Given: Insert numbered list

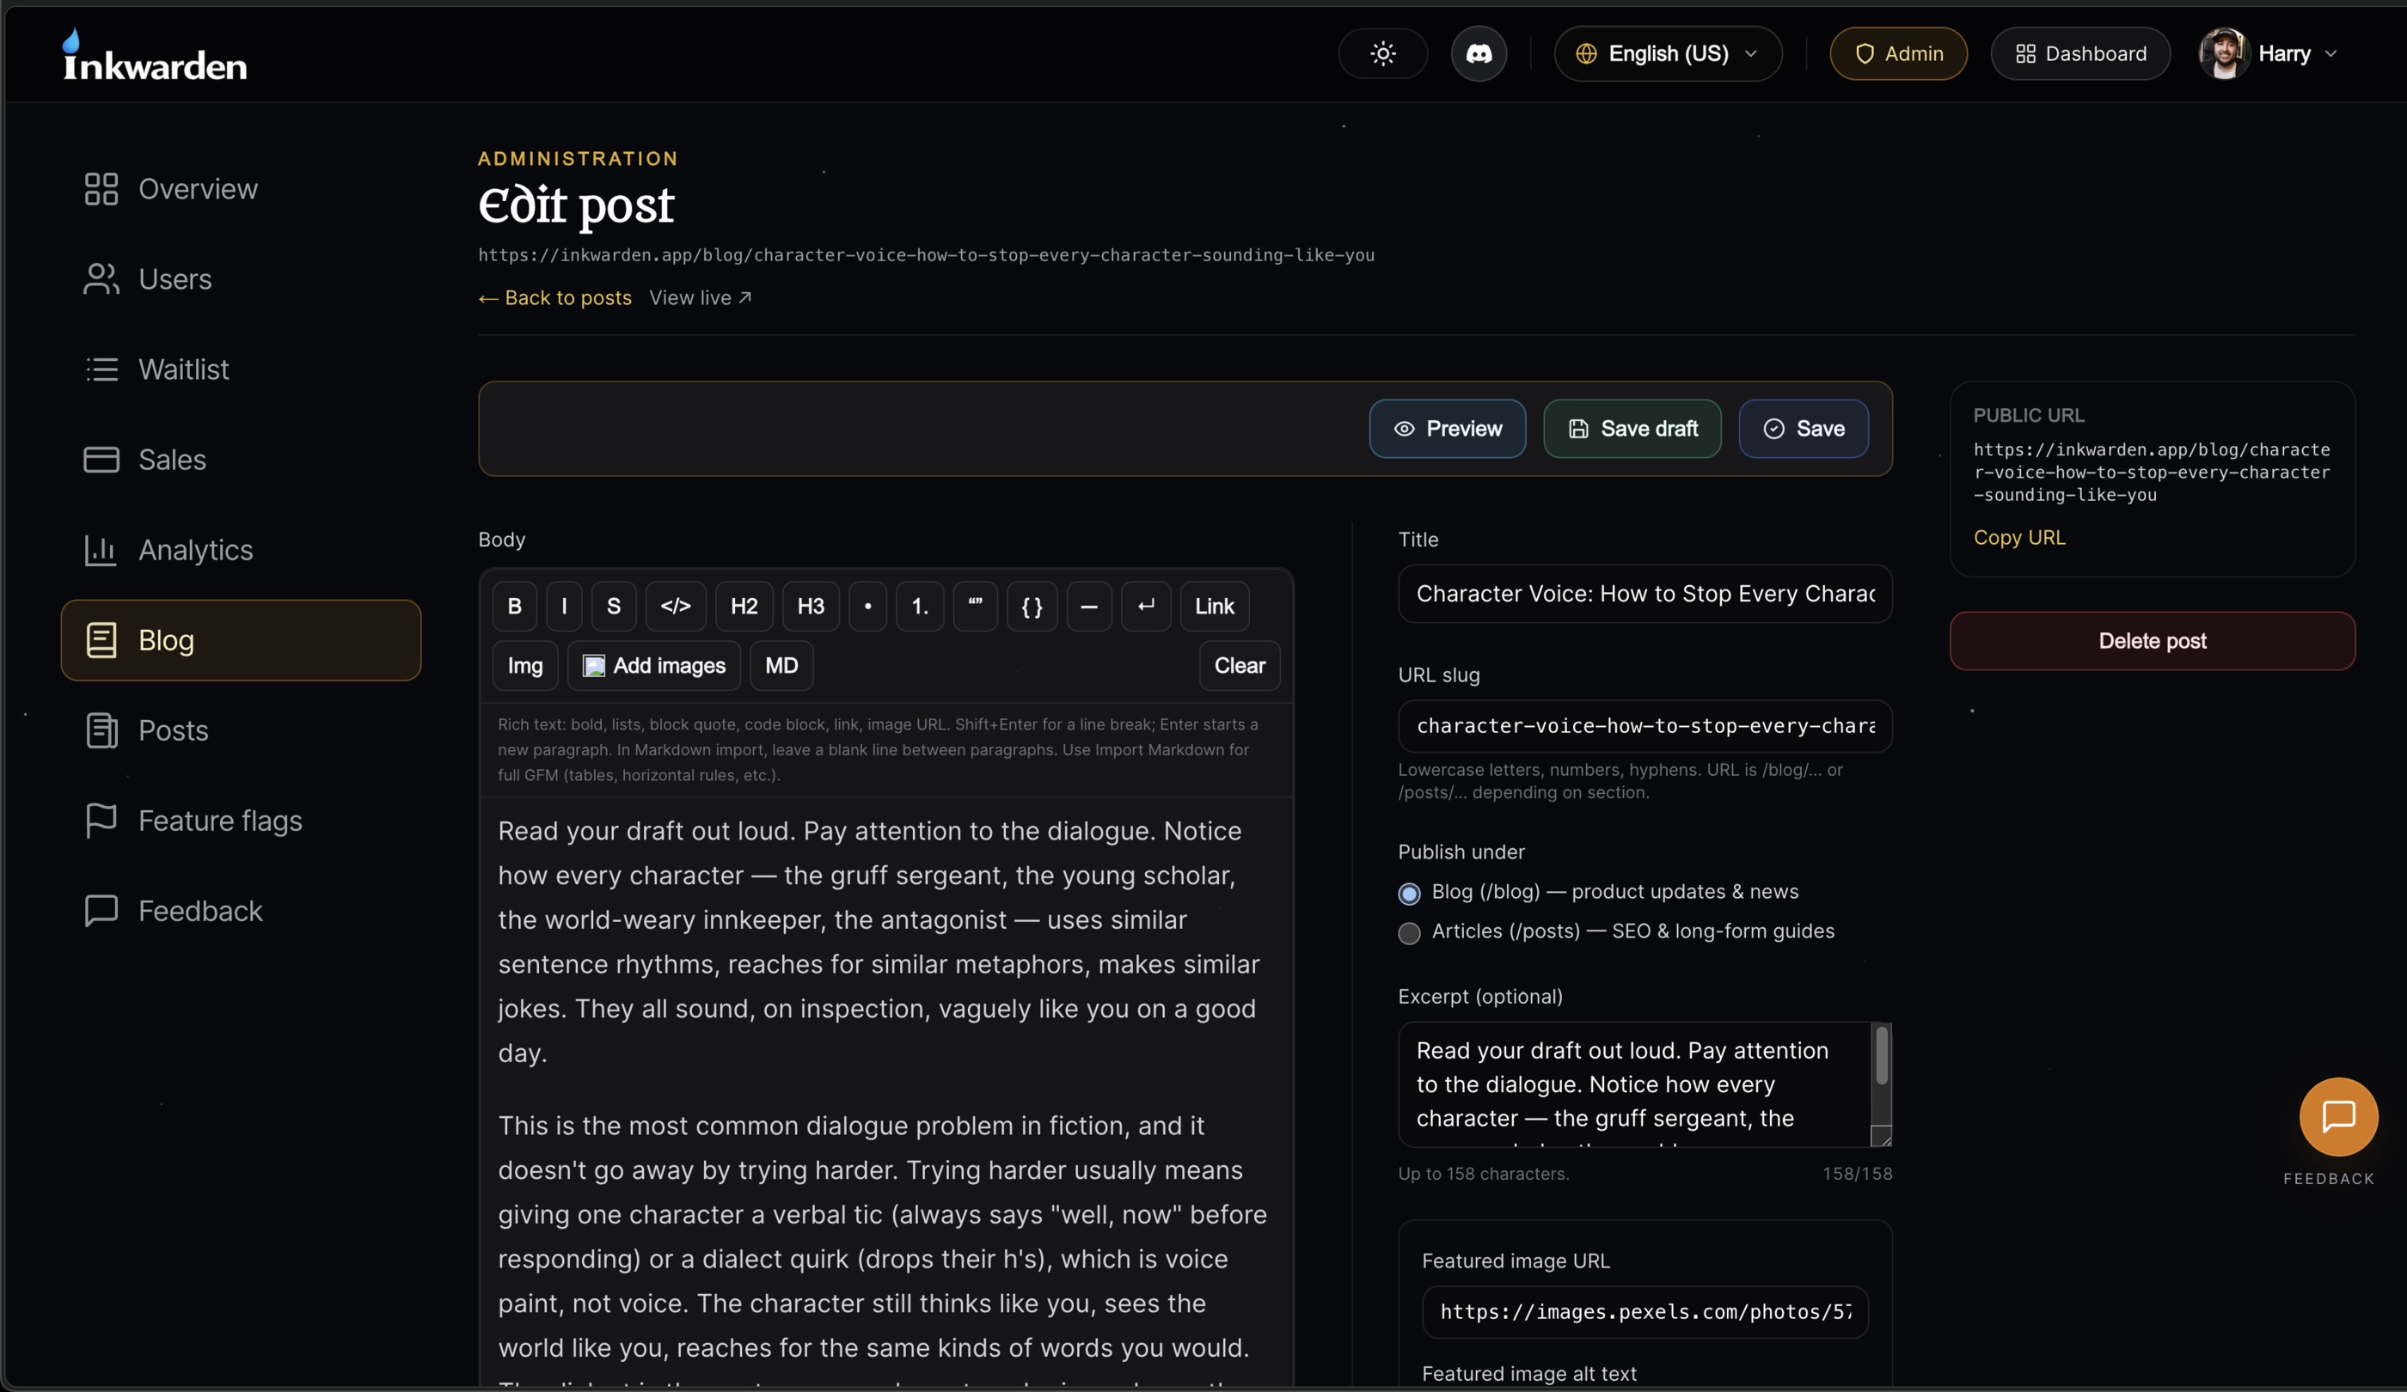Looking at the screenshot, I should (x=920, y=607).
